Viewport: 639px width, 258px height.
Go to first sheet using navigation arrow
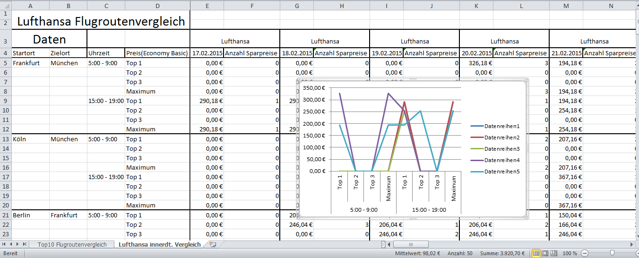point(5,244)
